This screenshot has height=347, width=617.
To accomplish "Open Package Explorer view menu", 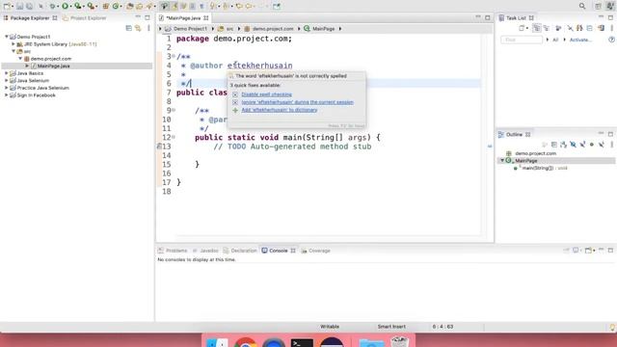I will pos(148,28).
